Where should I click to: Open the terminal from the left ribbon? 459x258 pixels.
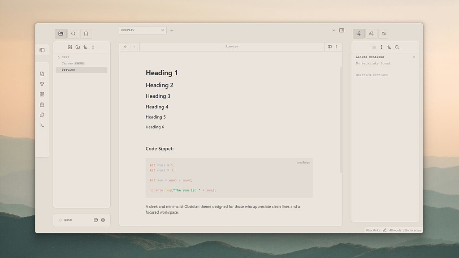click(42, 125)
